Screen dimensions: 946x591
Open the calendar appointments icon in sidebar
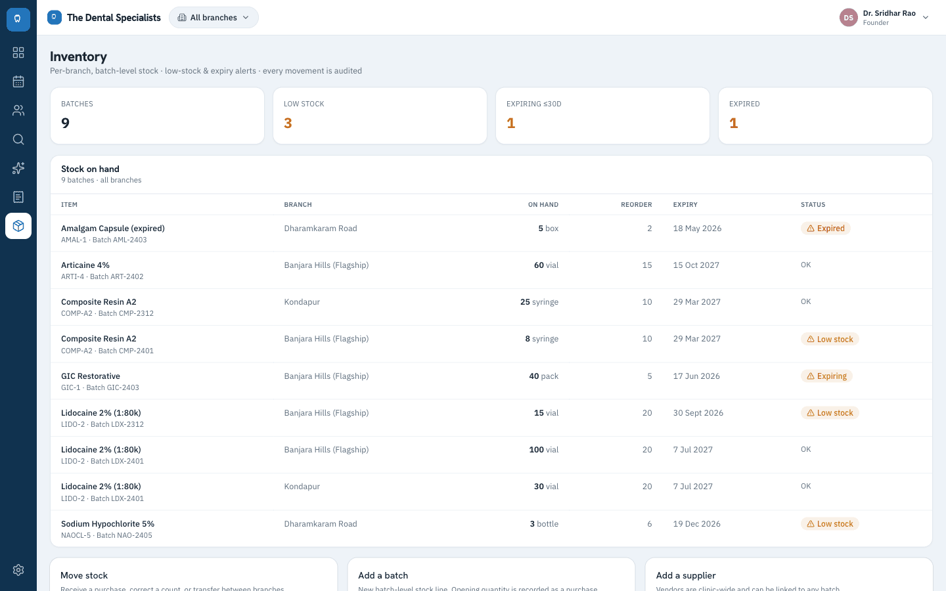point(18,81)
